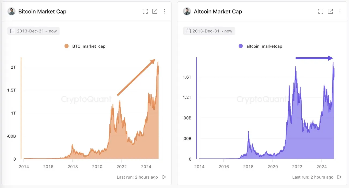Click the calendar icon on Altcoin chart date range
This screenshot has width=349, height=188.
pyautogui.click(x=188, y=31)
